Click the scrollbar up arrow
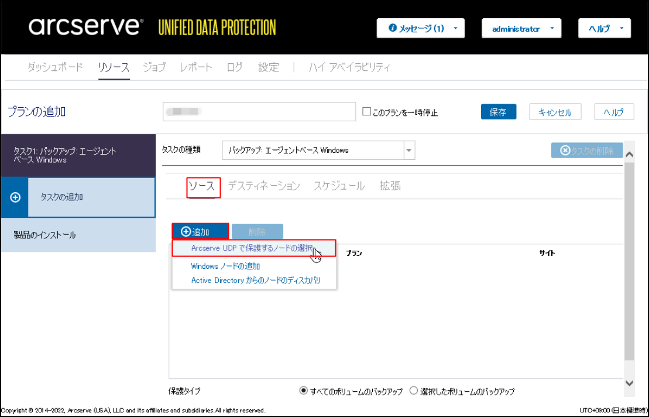 point(629,155)
